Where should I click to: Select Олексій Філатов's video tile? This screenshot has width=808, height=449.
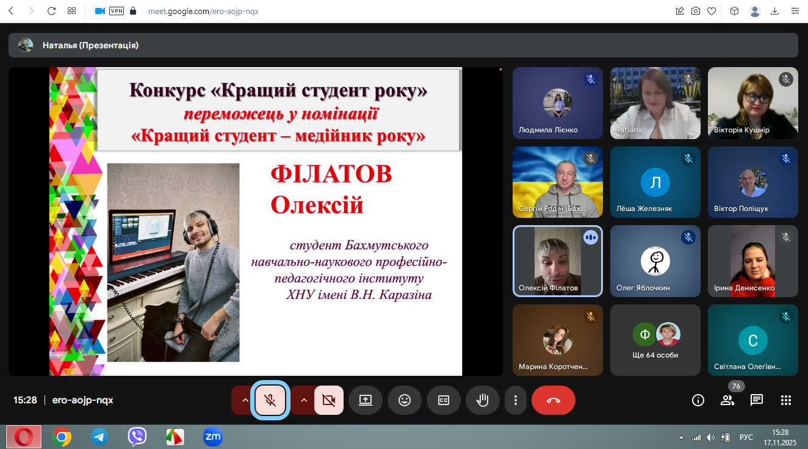click(557, 261)
